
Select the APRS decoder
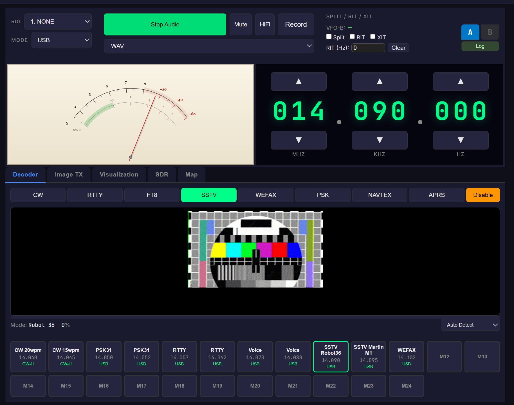point(437,195)
